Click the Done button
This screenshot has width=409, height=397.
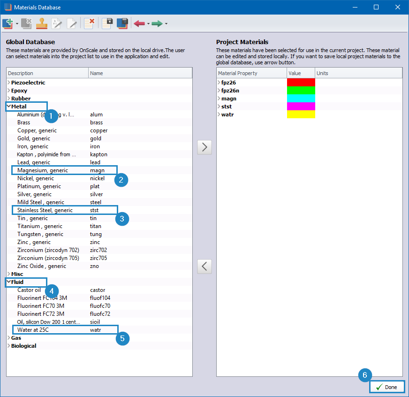click(387, 387)
